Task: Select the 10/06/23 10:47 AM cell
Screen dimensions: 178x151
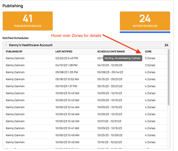Action: tap(67, 128)
